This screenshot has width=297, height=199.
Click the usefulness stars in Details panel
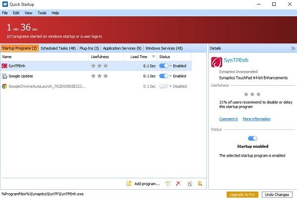252,94
